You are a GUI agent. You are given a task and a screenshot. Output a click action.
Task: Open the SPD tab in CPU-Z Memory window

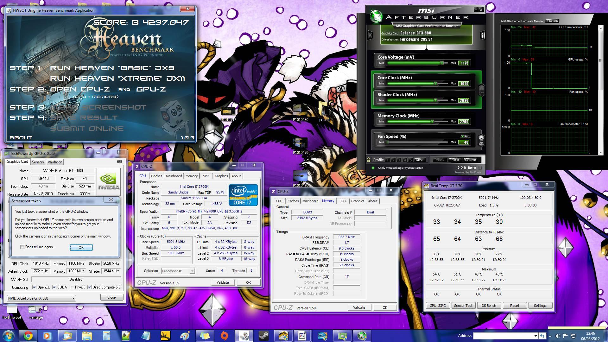coord(342,201)
